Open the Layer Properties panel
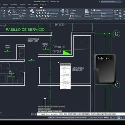This screenshot has width=125, height=125. 32,13
